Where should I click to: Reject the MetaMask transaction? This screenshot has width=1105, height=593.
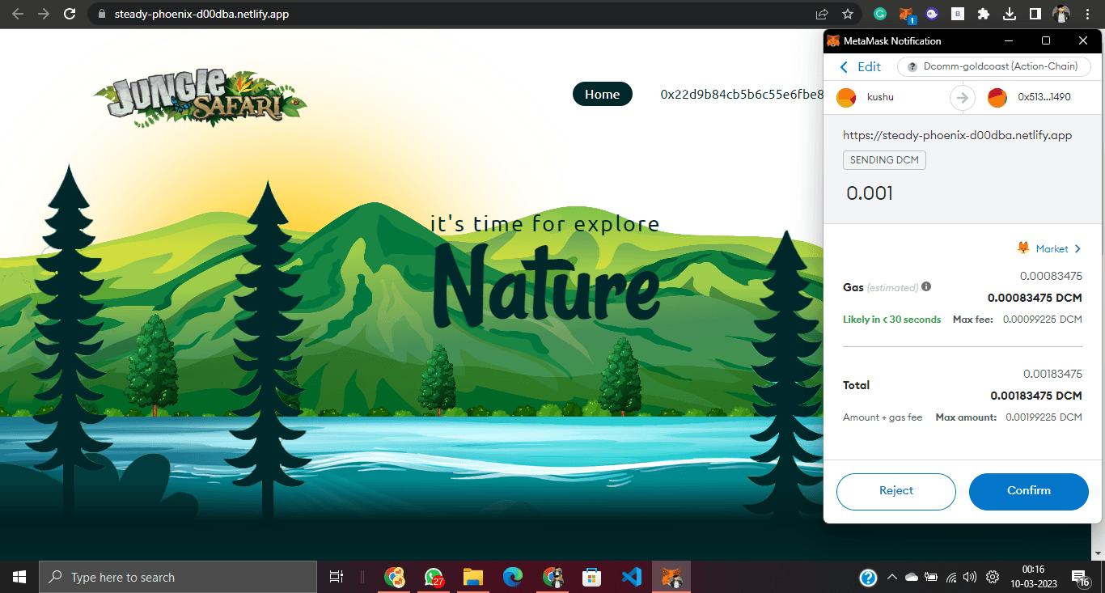(x=896, y=491)
